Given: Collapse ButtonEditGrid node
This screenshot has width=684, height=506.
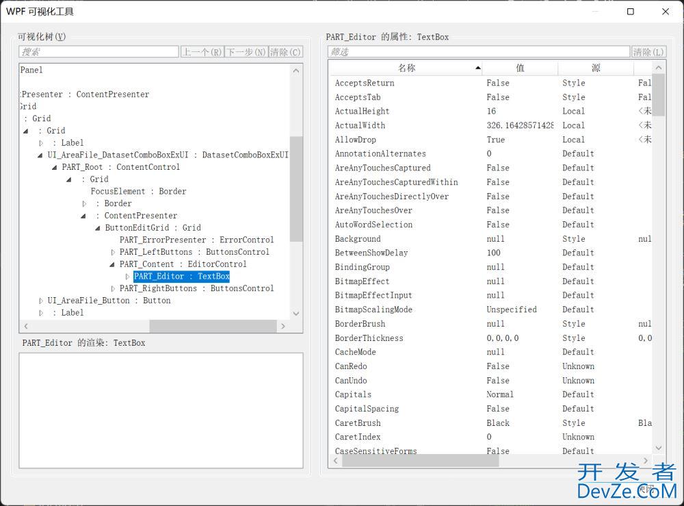Looking at the screenshot, I should 98,228.
